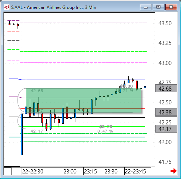Click the 42.68 price marker on scale

point(166,88)
